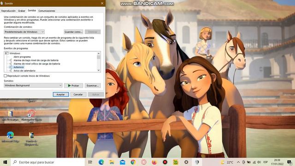Close the Sonido dialog window
The image size is (295, 166).
[x=102, y=3]
